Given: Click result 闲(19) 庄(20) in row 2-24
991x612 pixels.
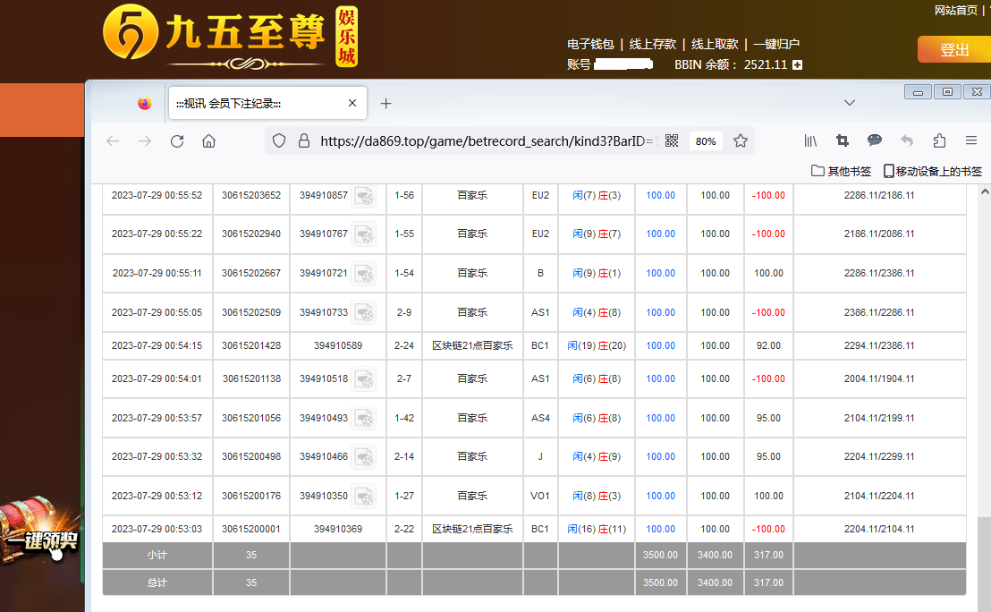Looking at the screenshot, I should click(596, 346).
